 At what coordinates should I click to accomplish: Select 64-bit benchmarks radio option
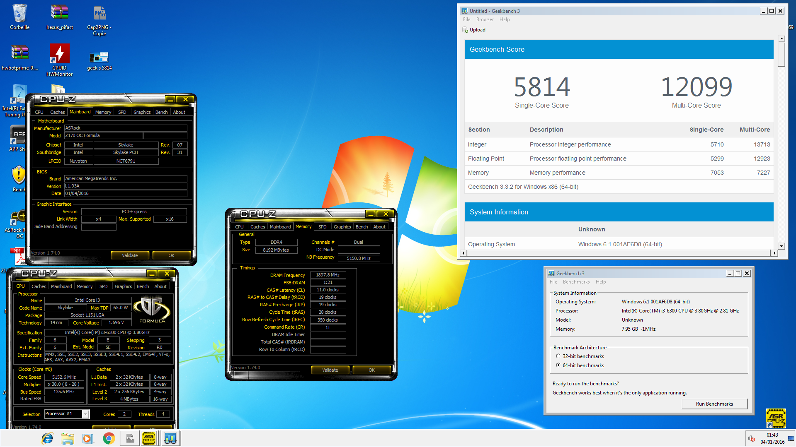558,365
